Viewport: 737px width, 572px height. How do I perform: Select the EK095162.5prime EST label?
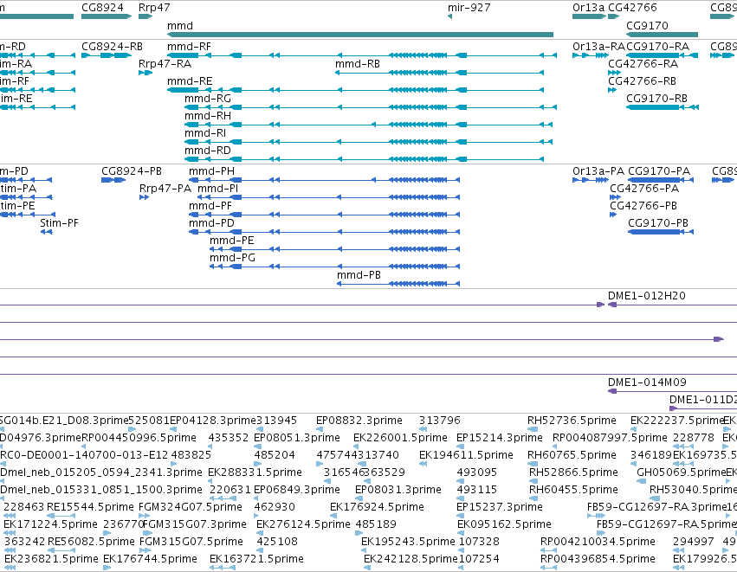pos(504,524)
